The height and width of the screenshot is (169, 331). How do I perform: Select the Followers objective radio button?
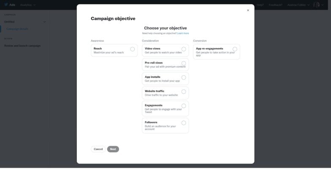[184, 123]
